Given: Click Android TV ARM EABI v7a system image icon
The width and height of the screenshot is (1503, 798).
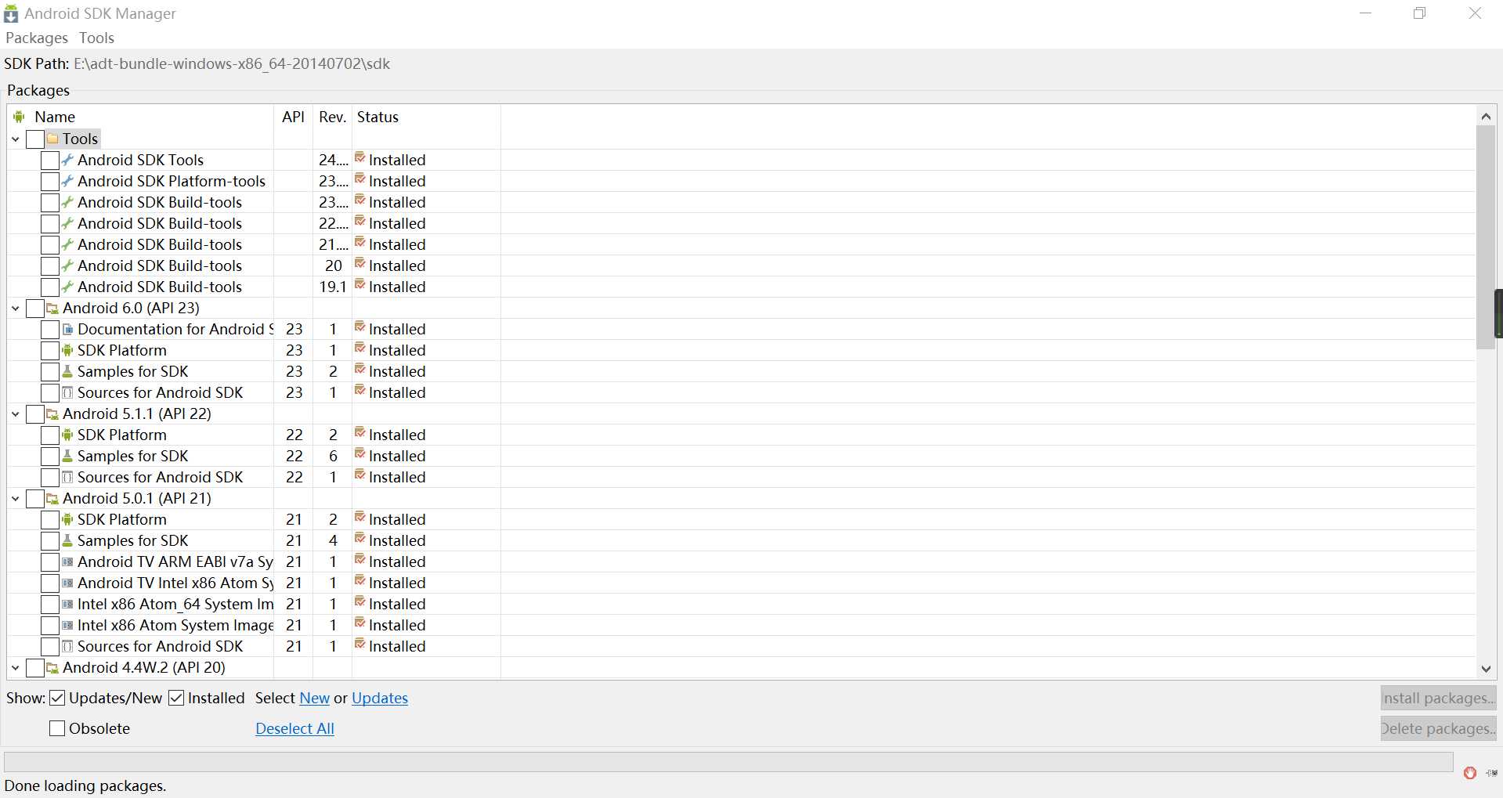Looking at the screenshot, I should 67,561.
